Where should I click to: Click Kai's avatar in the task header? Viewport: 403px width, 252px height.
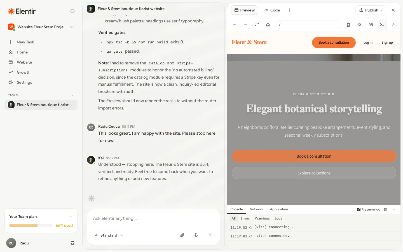pyautogui.click(x=91, y=9)
